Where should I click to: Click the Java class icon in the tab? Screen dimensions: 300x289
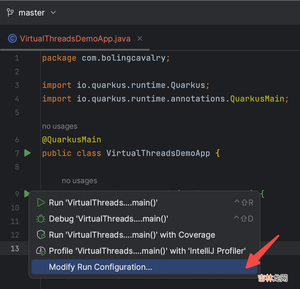click(12, 39)
